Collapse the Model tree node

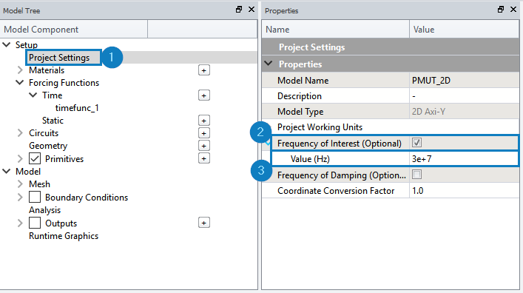point(7,172)
